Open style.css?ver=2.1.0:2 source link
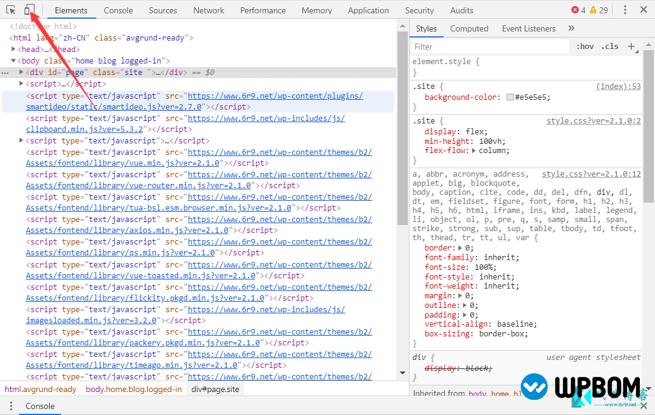655x415 pixels. click(594, 121)
